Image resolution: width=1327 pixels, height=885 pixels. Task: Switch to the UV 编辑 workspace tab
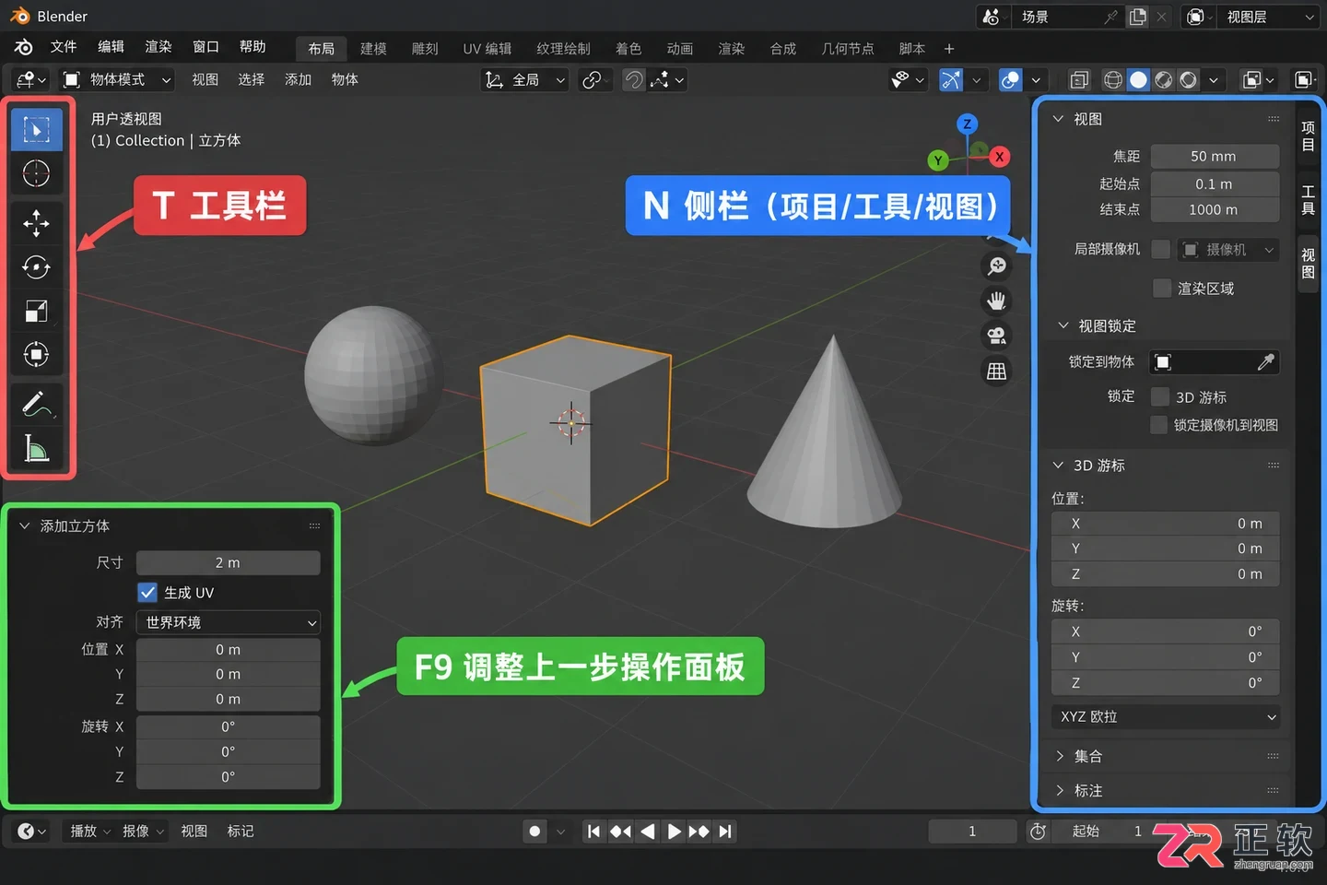pyautogui.click(x=487, y=49)
